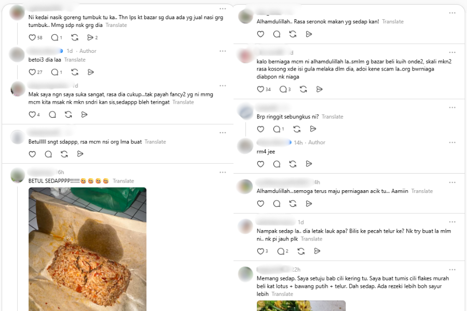Toggle the heart on "Nampak sedap la" comment

coord(260,251)
